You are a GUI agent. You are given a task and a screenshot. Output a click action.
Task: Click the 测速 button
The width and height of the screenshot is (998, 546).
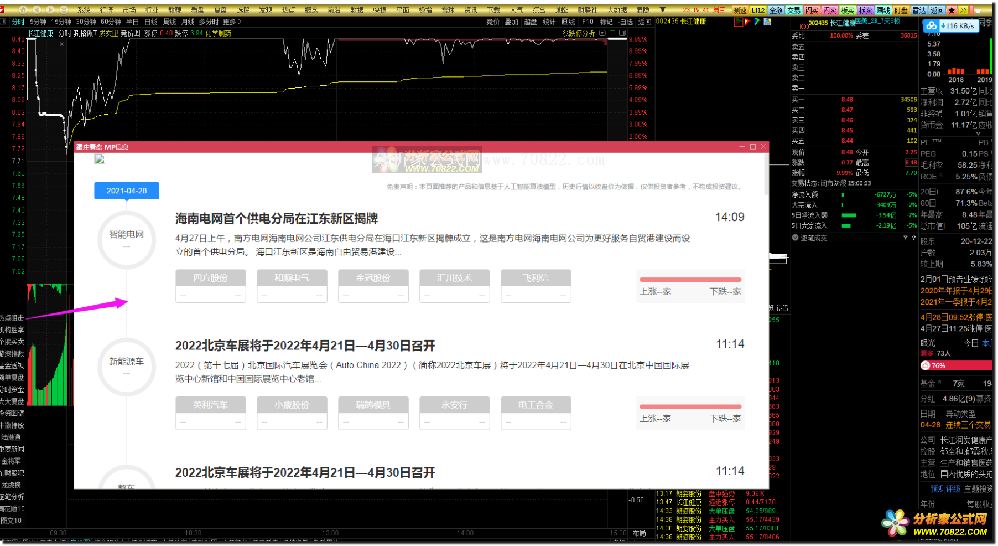(740, 10)
